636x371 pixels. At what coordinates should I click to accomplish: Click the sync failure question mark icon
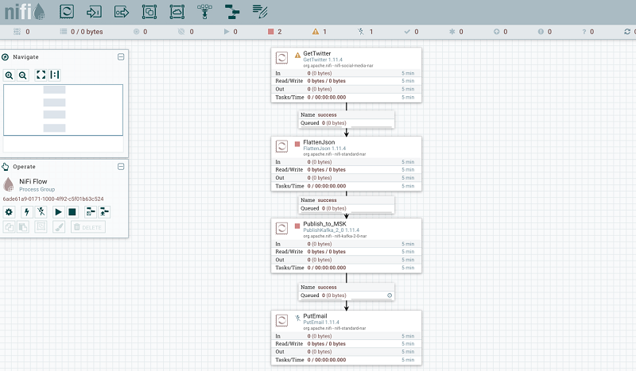click(584, 32)
